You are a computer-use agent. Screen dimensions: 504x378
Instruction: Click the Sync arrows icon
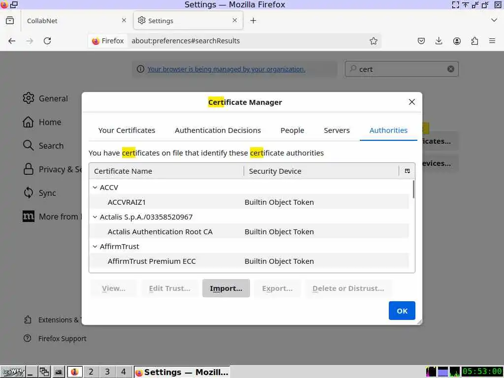[28, 192]
